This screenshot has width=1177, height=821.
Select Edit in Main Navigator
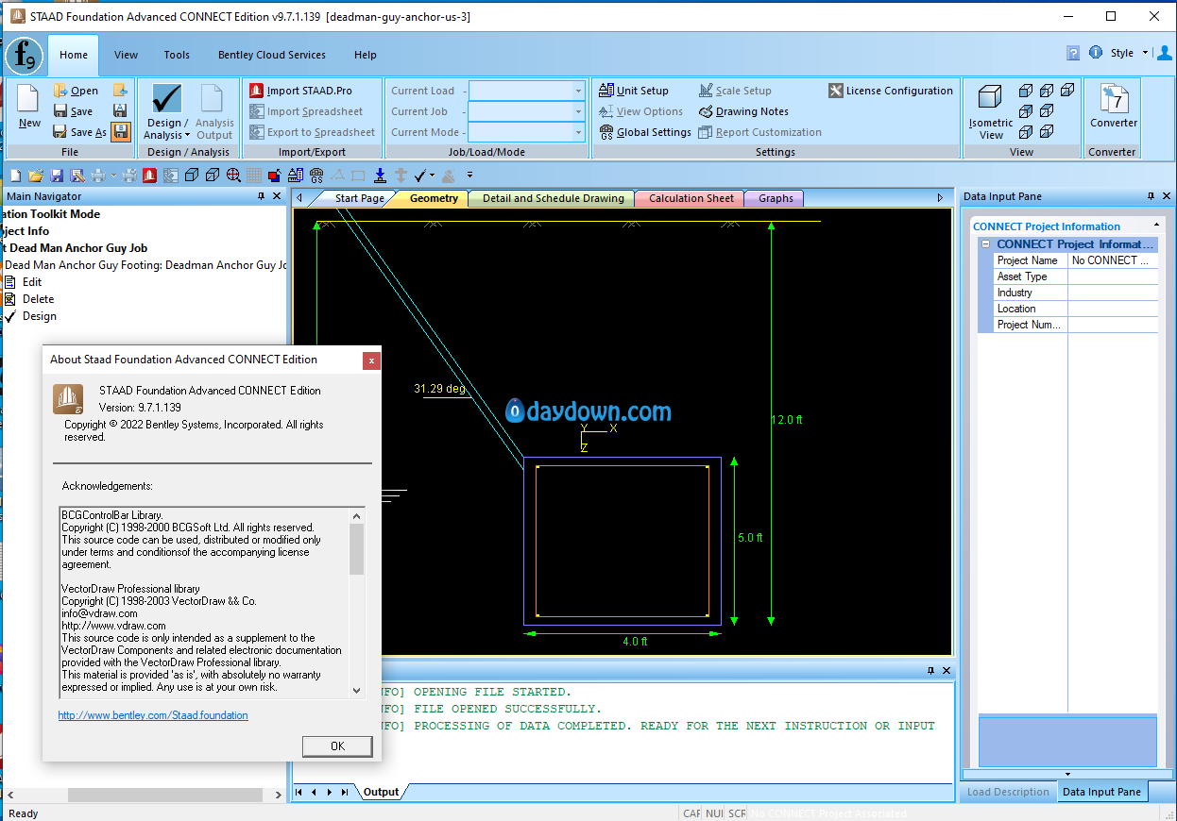(x=32, y=282)
